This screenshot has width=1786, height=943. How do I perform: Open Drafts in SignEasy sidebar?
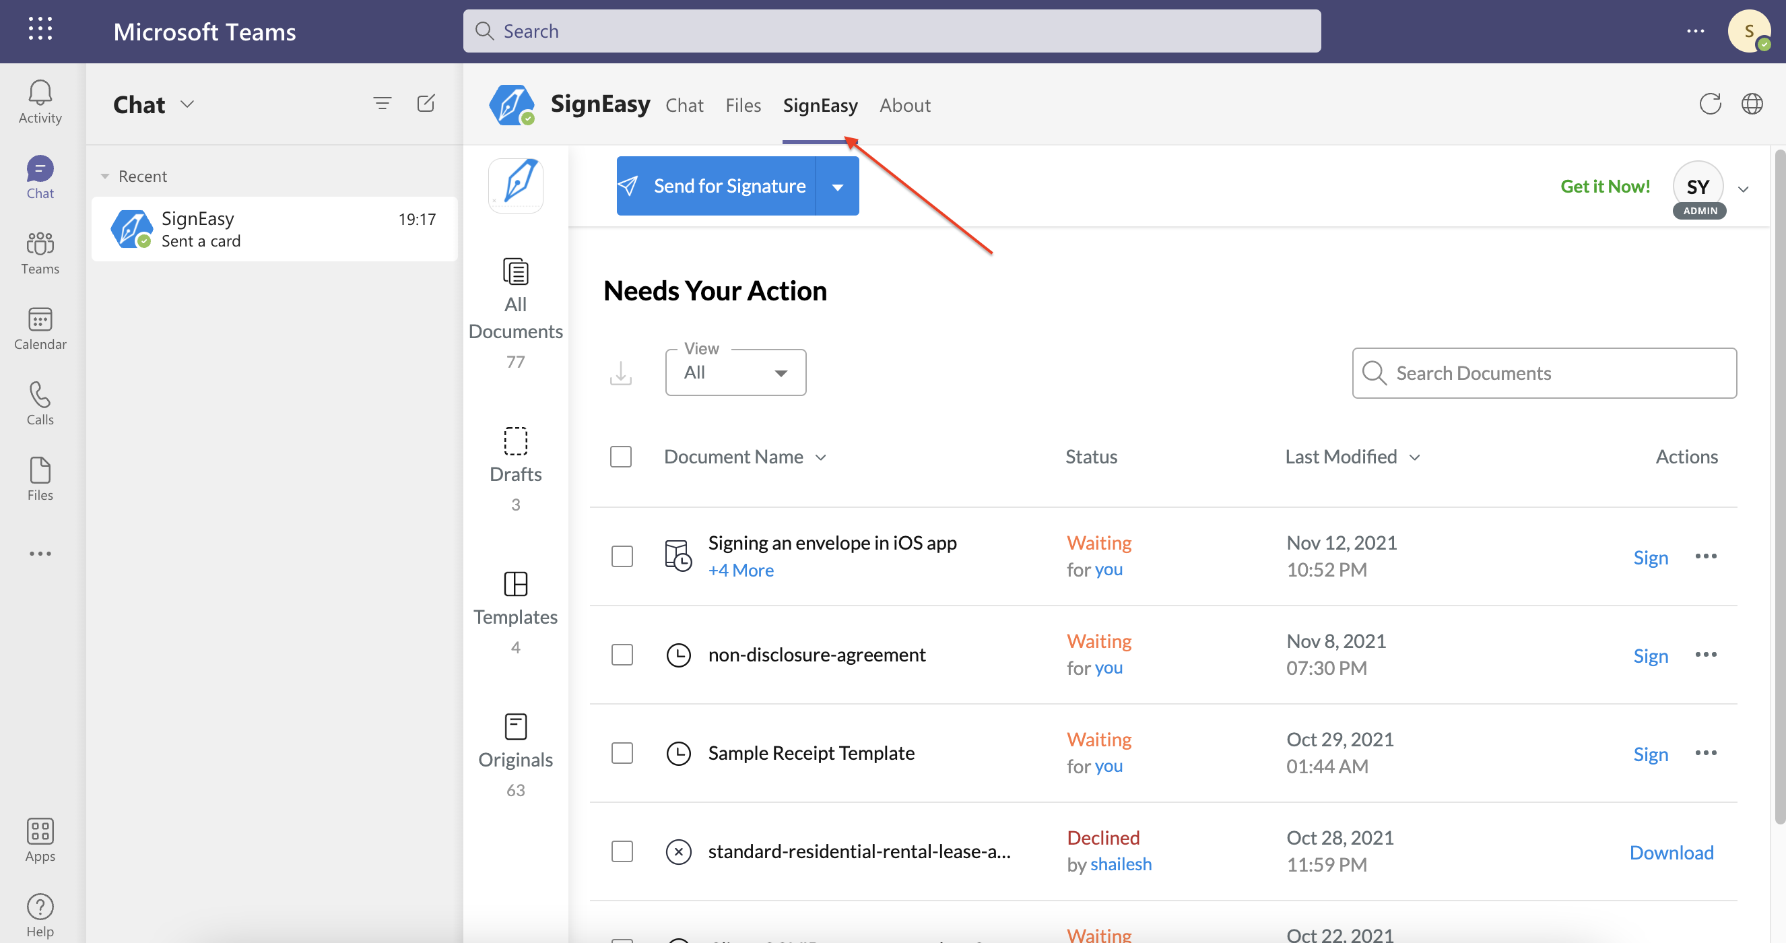point(515,470)
